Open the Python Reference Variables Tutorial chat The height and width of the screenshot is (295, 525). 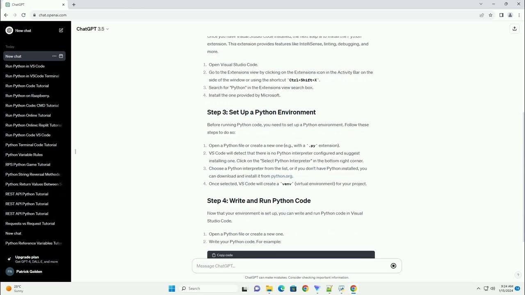(34, 243)
